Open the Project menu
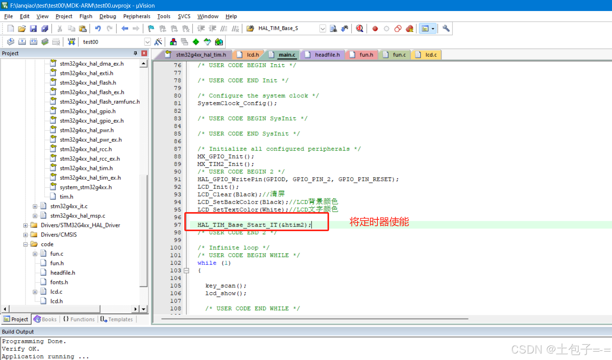Viewport: 612px width, 360px height. pos(64,16)
